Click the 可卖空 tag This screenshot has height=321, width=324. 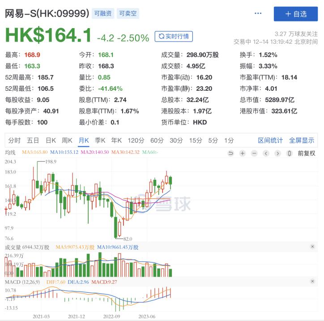(128, 13)
